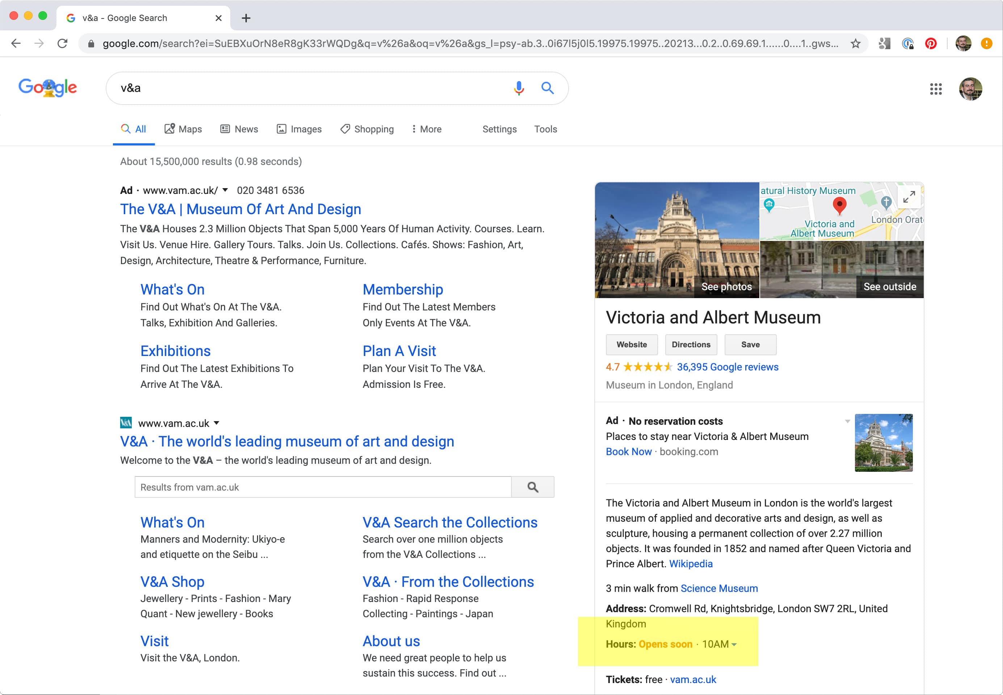Click the red map pin marker
This screenshot has height=695, width=1003.
pyautogui.click(x=839, y=205)
